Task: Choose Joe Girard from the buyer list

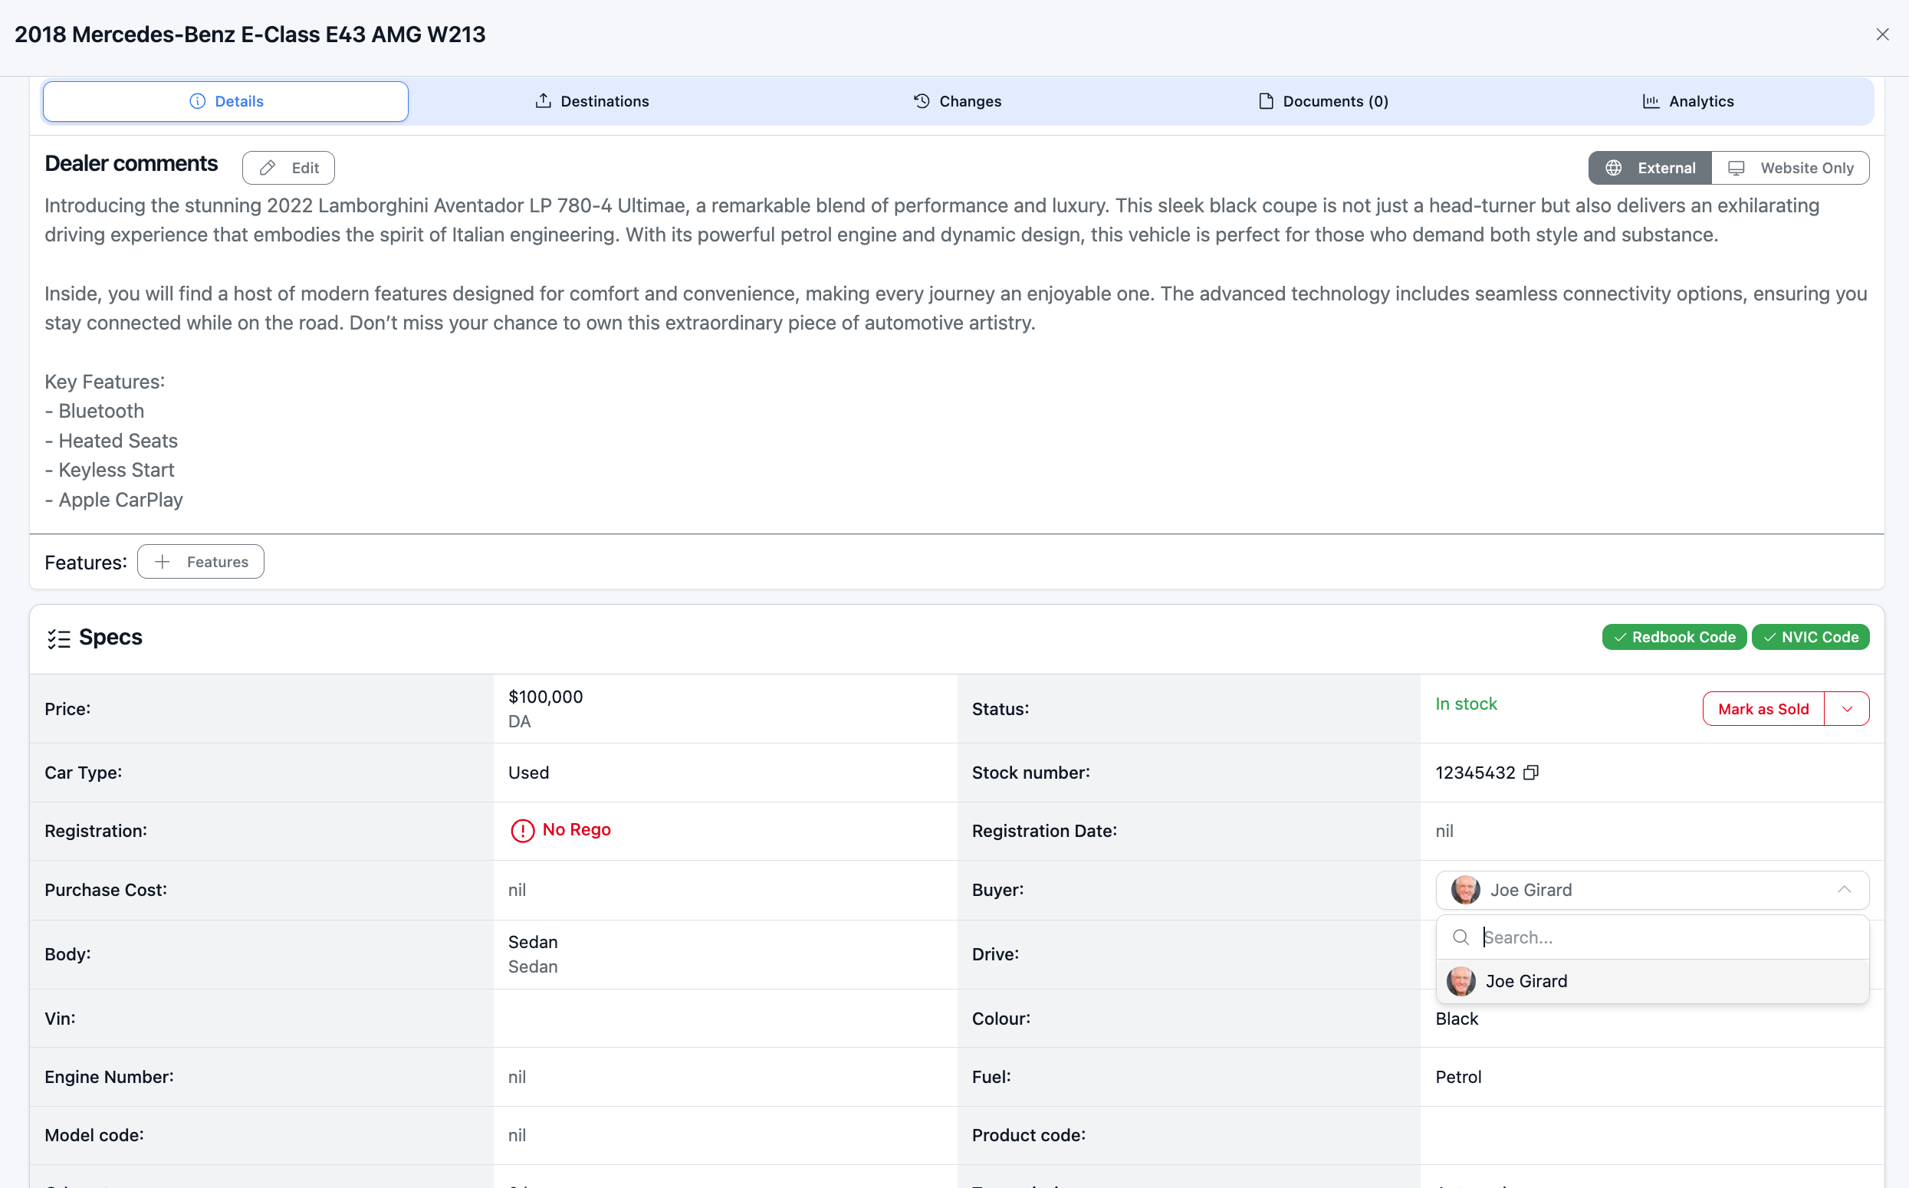Action: [1652, 981]
